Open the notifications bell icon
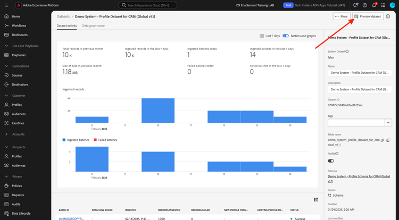 click(x=374, y=5)
